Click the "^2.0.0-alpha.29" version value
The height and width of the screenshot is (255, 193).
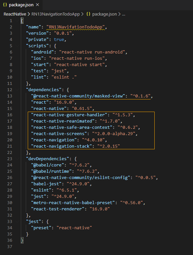point(114,134)
